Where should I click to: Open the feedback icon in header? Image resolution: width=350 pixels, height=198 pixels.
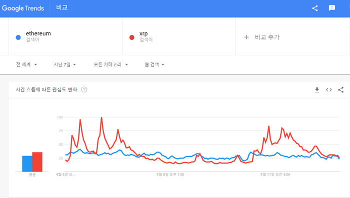(x=332, y=8)
